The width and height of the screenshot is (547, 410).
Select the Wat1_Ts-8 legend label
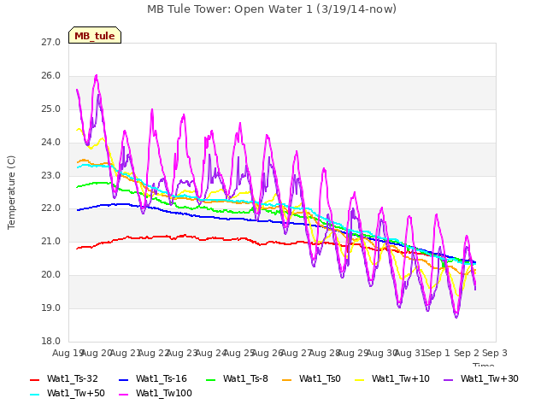245,378
